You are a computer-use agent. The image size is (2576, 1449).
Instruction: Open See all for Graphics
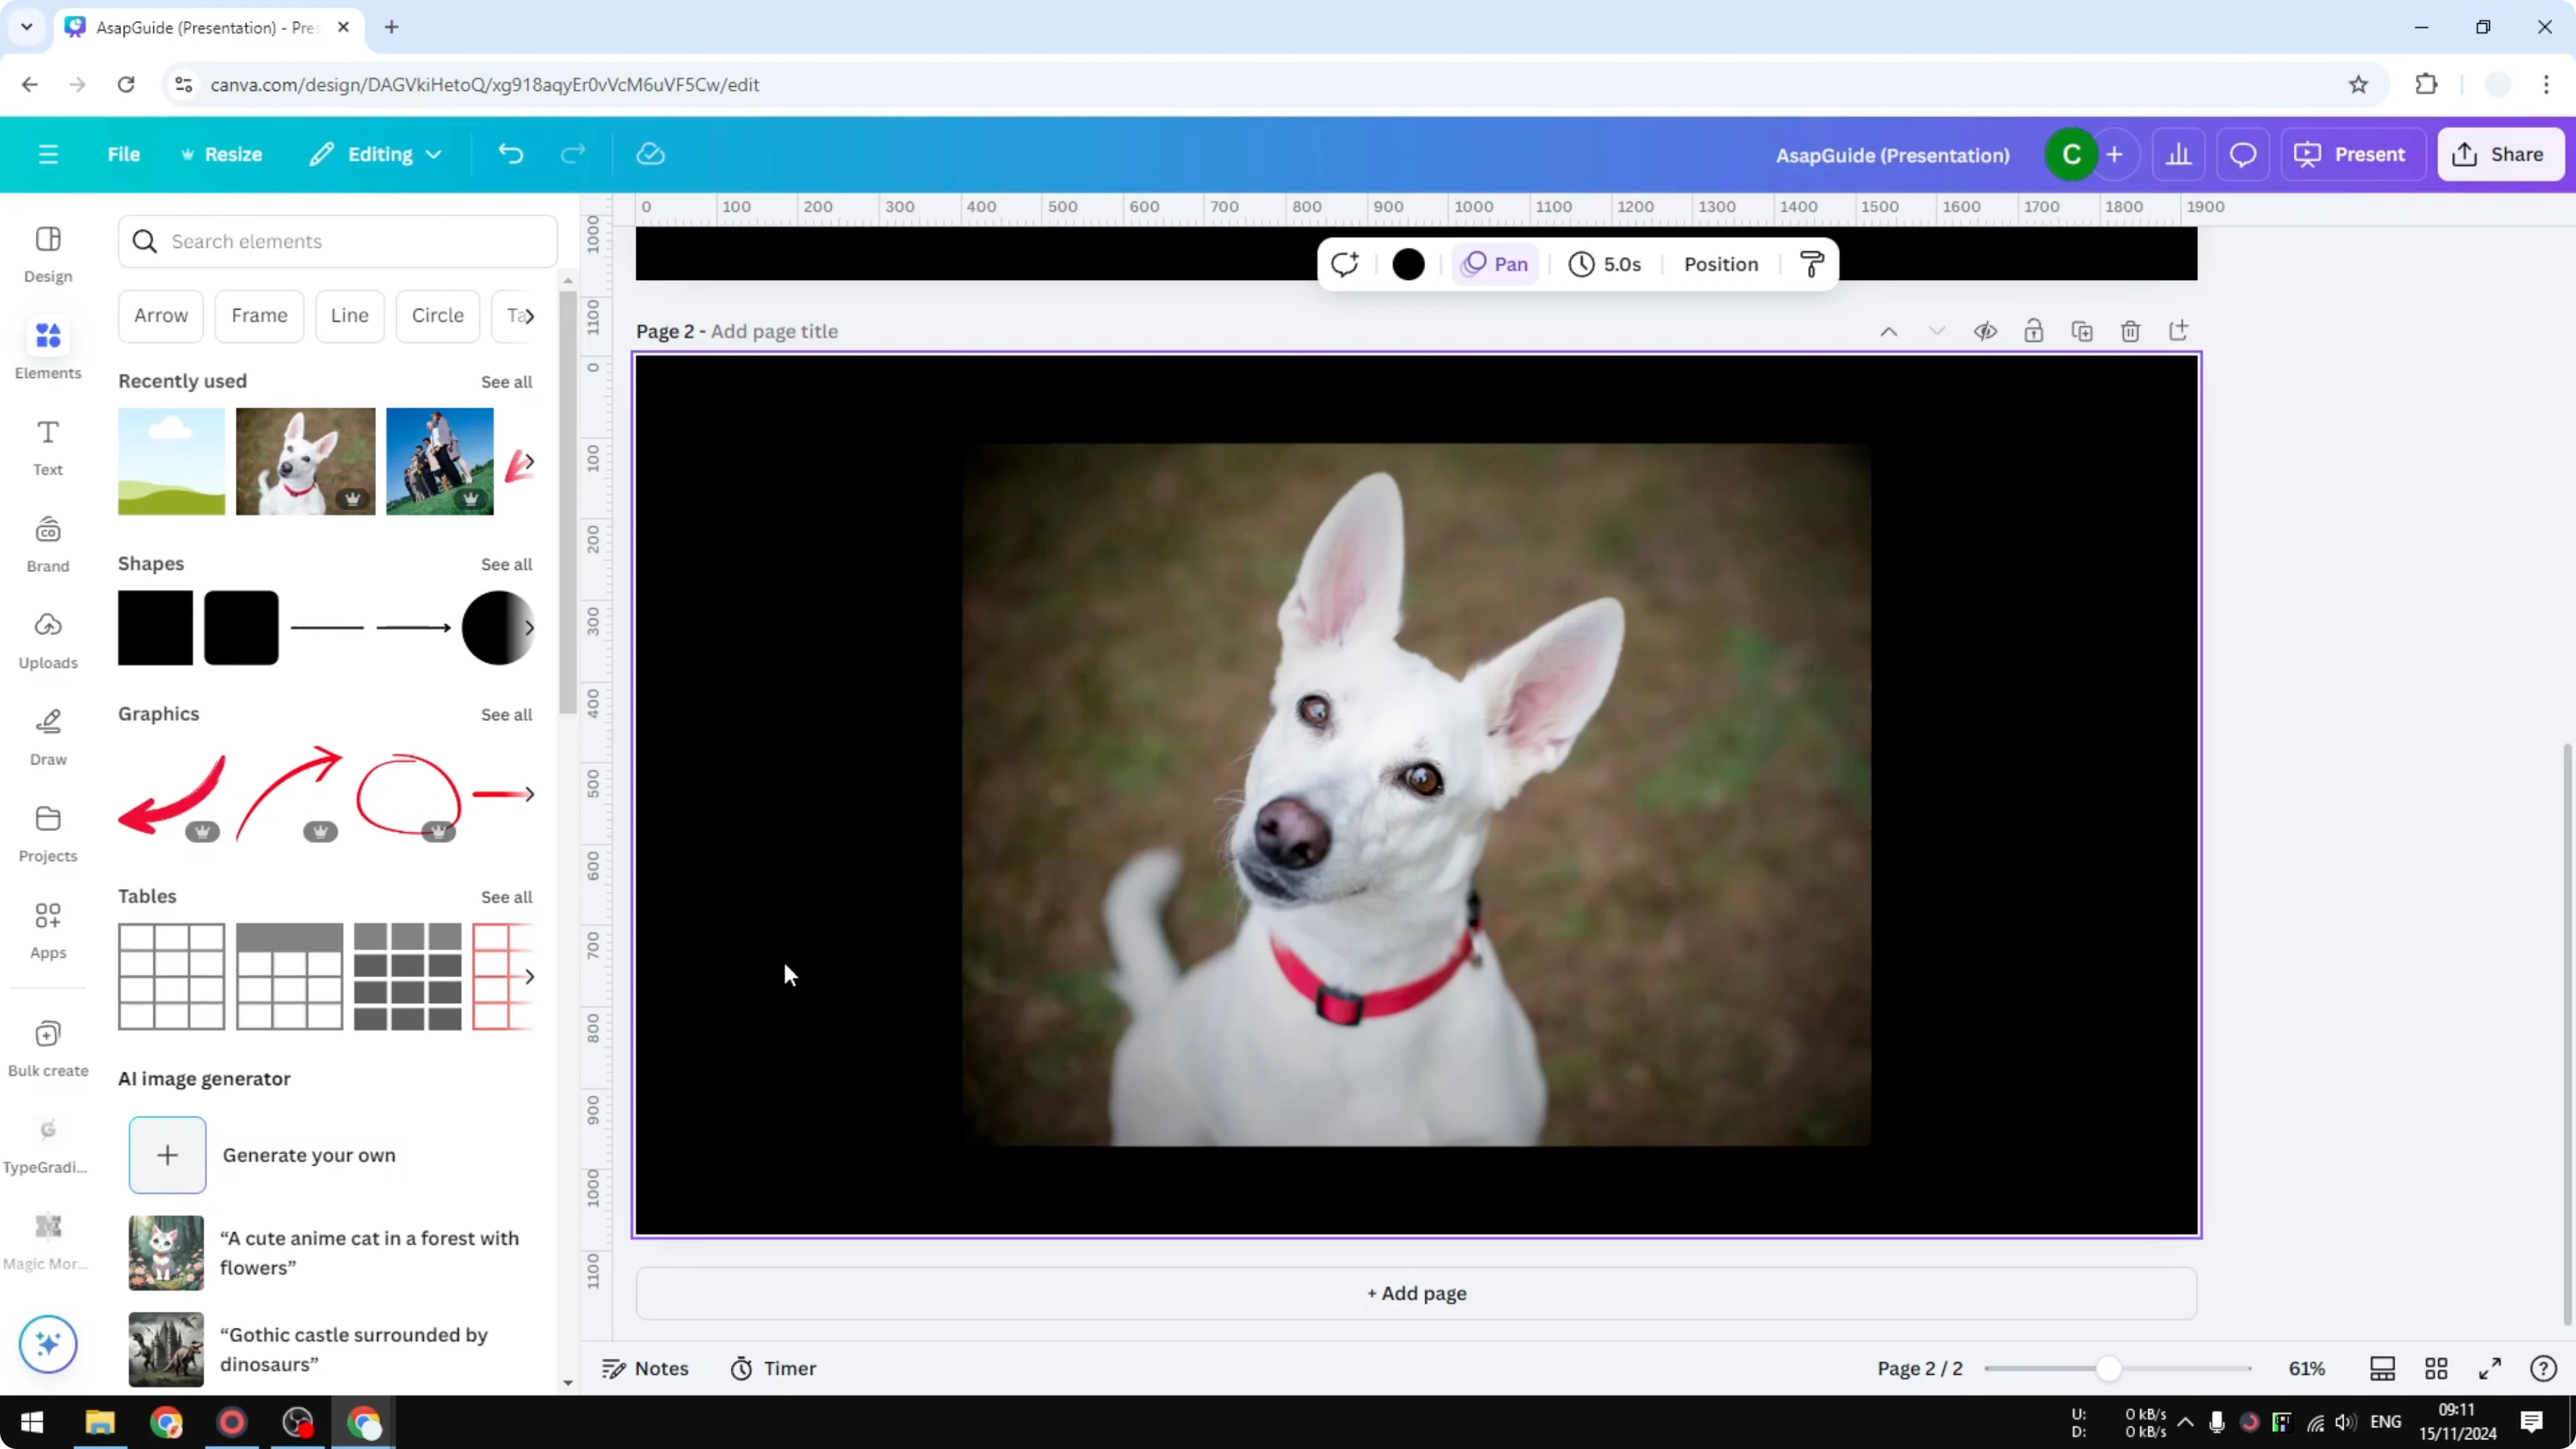tap(506, 714)
